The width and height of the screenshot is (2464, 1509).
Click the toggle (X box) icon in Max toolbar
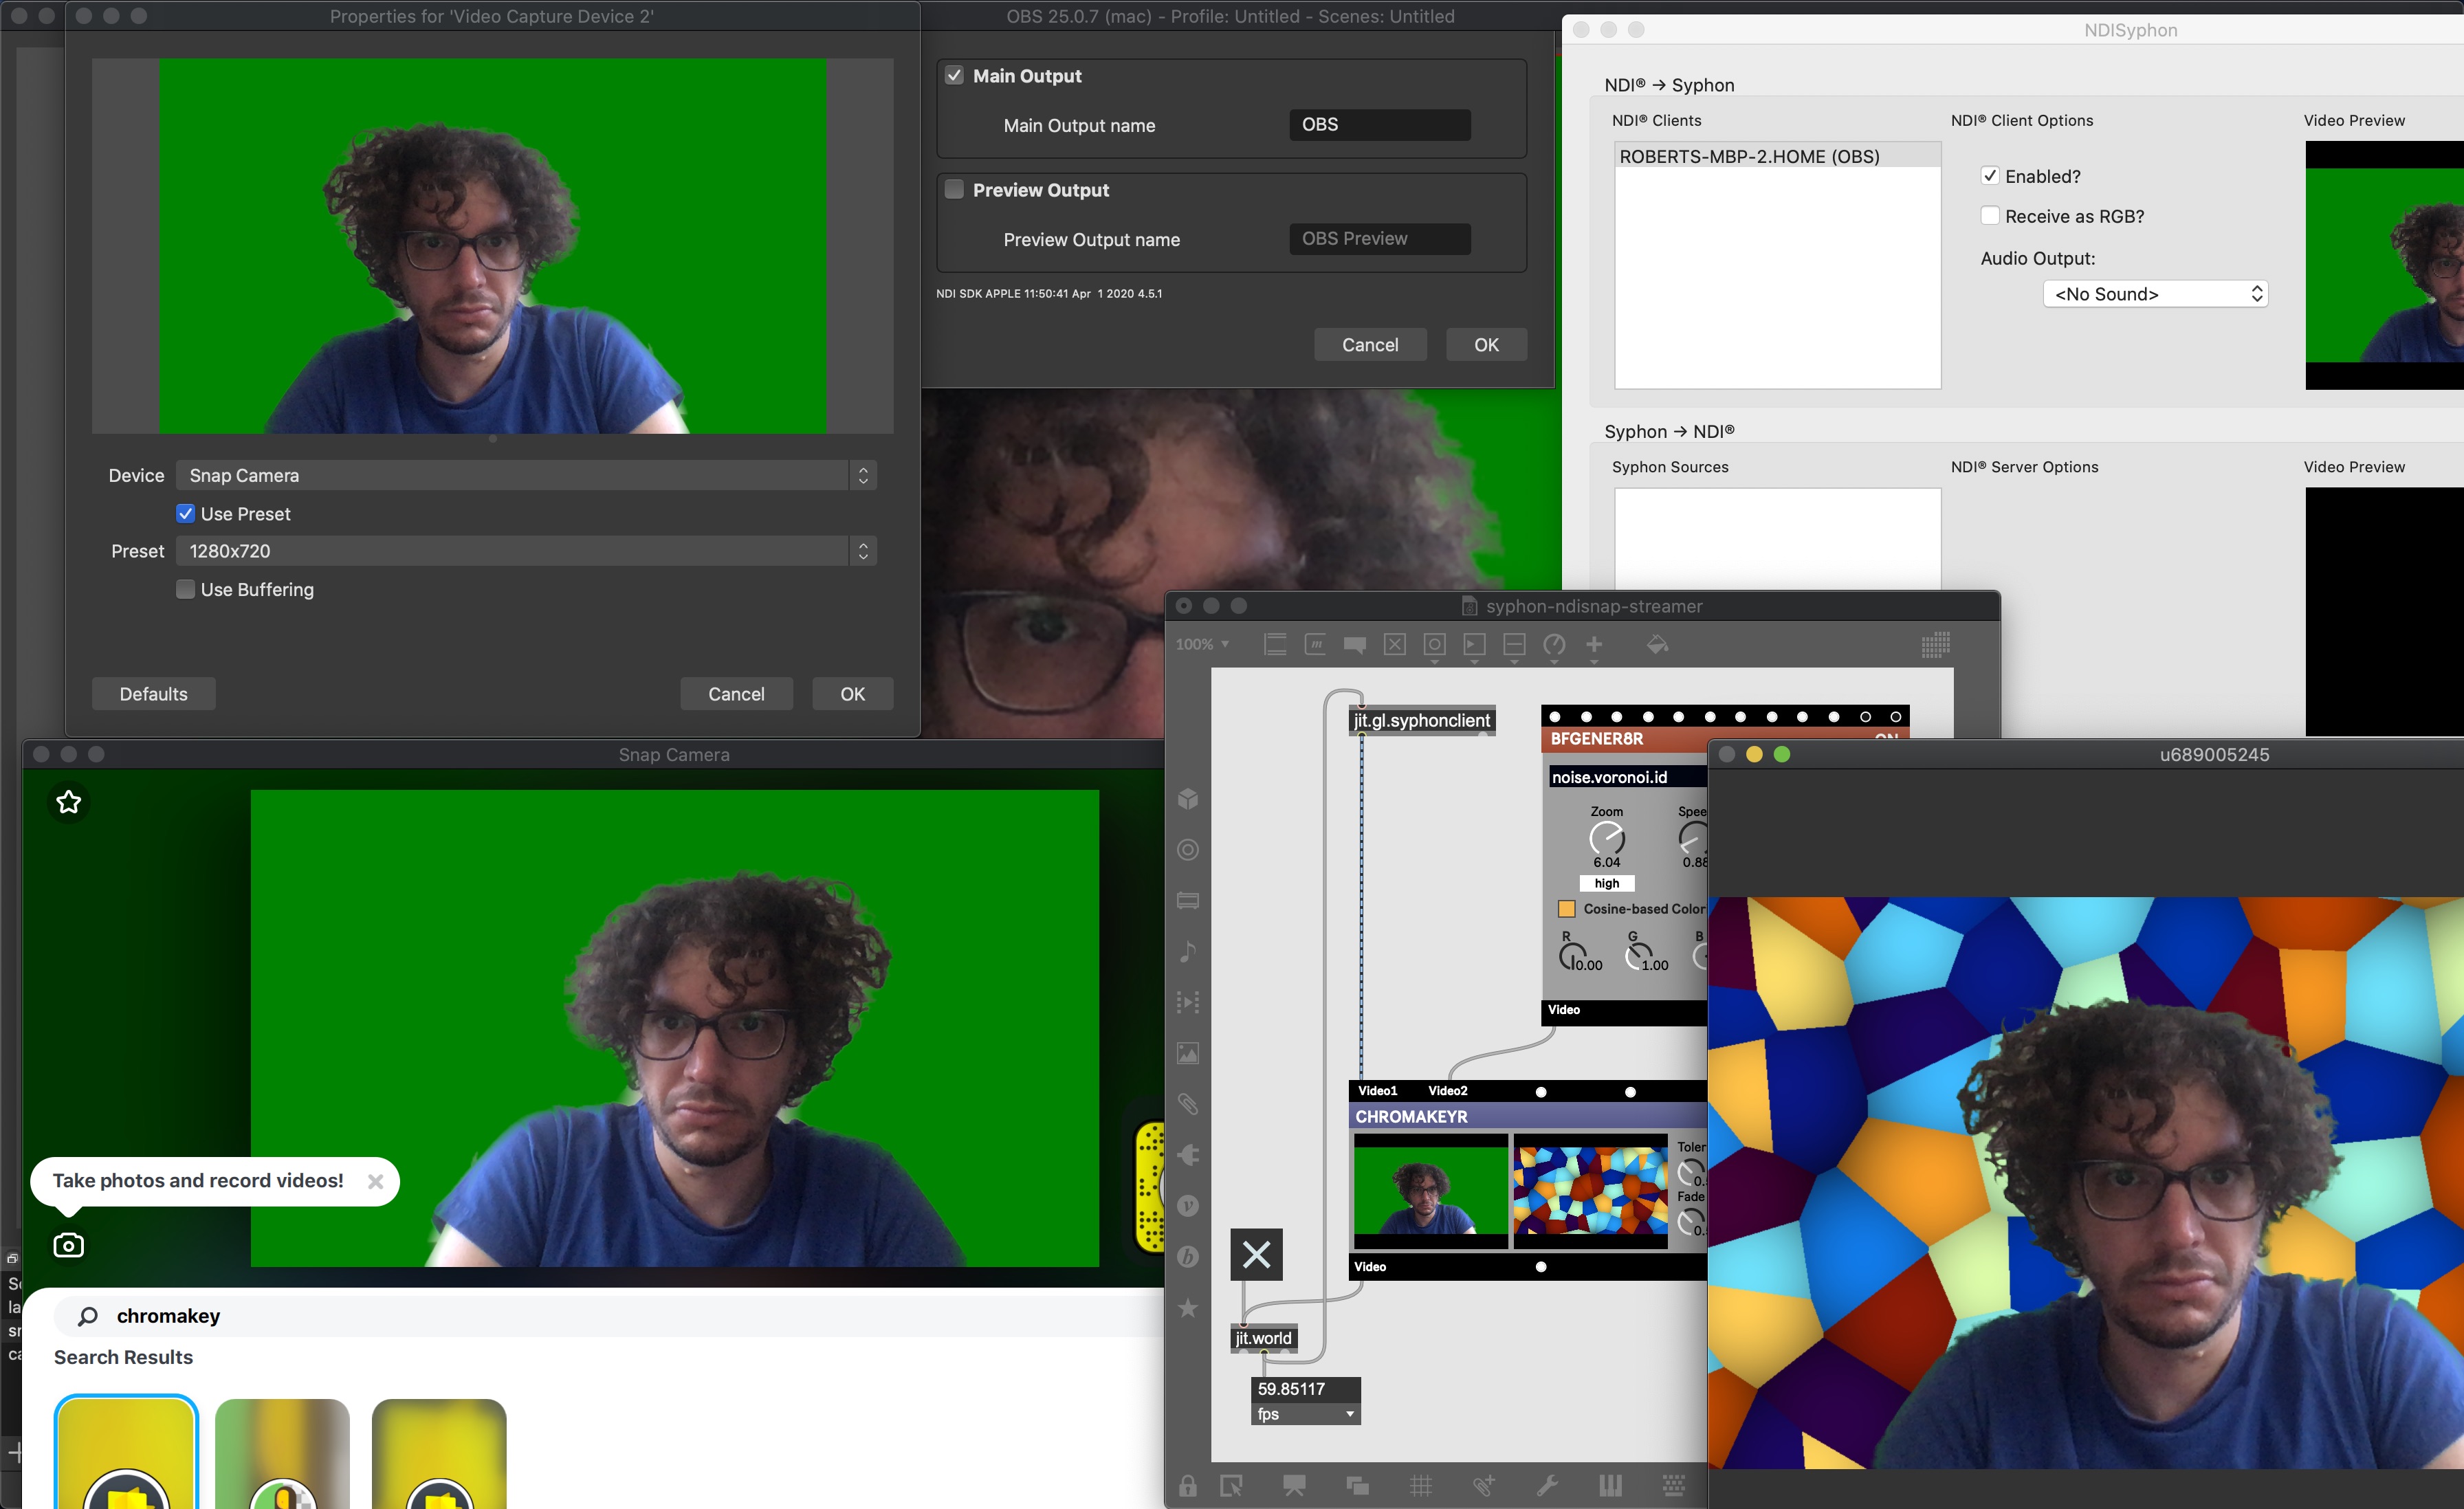coord(1394,645)
